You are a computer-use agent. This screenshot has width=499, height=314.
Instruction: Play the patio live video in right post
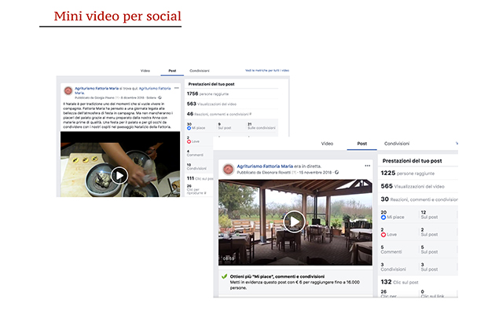tap(295, 221)
